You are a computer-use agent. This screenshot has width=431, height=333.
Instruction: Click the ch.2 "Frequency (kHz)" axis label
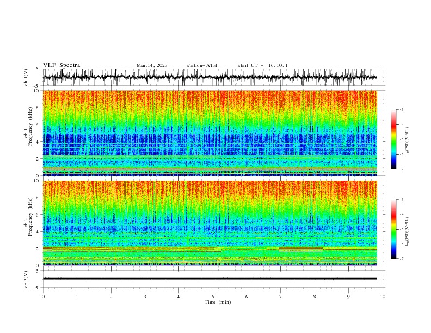[x=30, y=217]
